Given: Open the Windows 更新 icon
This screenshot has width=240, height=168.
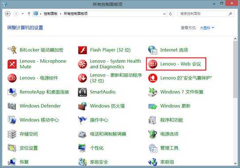Looking at the screenshot, I should click(x=152, y=106).
